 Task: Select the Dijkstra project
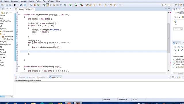(3, 29)
